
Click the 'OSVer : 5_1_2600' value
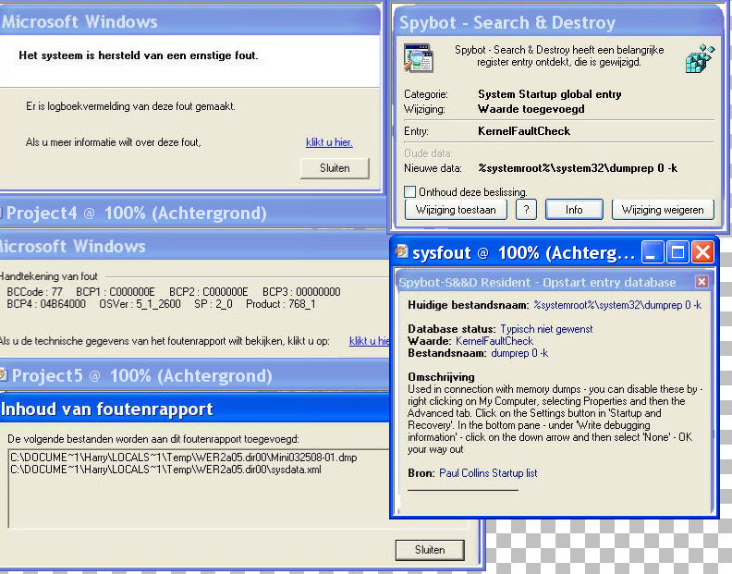tap(140, 304)
